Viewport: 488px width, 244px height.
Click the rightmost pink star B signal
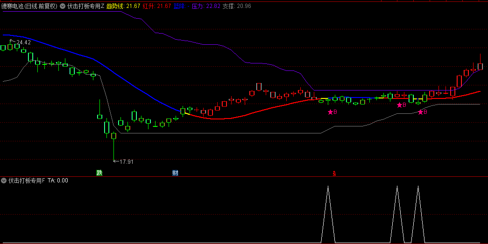pos(422,112)
